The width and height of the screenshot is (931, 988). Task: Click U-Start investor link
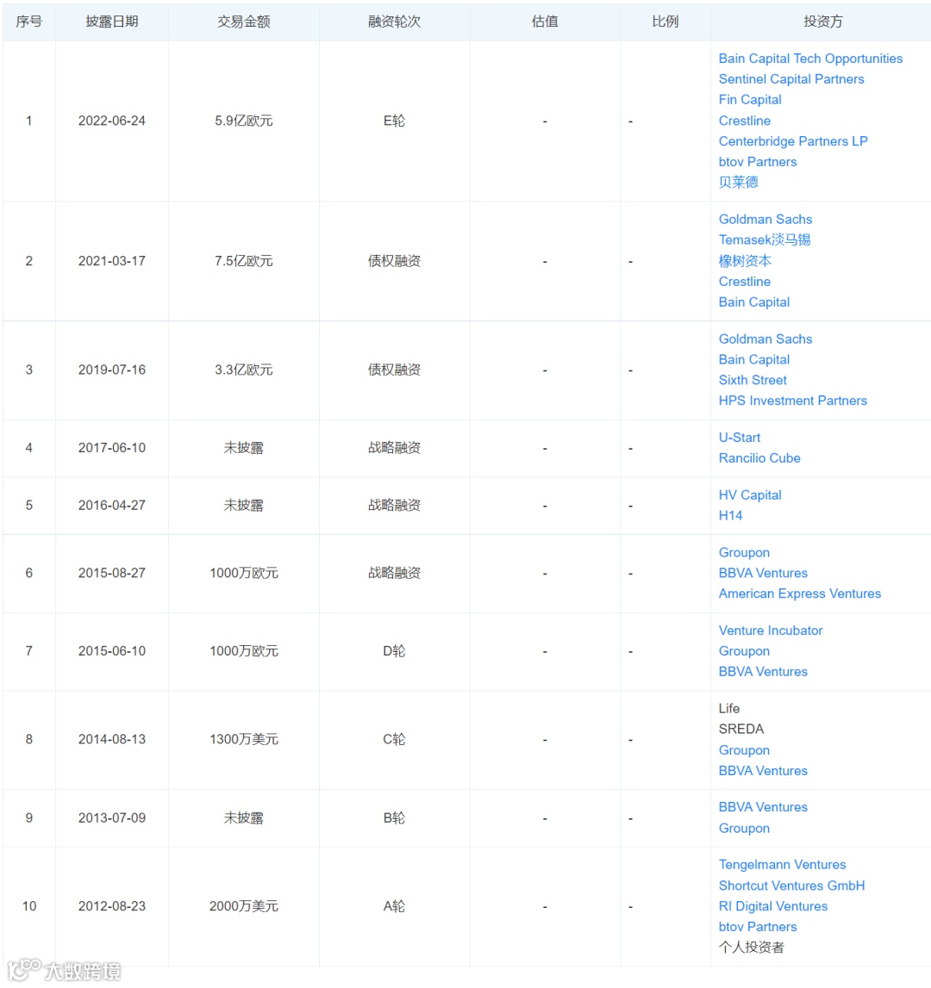[x=740, y=438]
